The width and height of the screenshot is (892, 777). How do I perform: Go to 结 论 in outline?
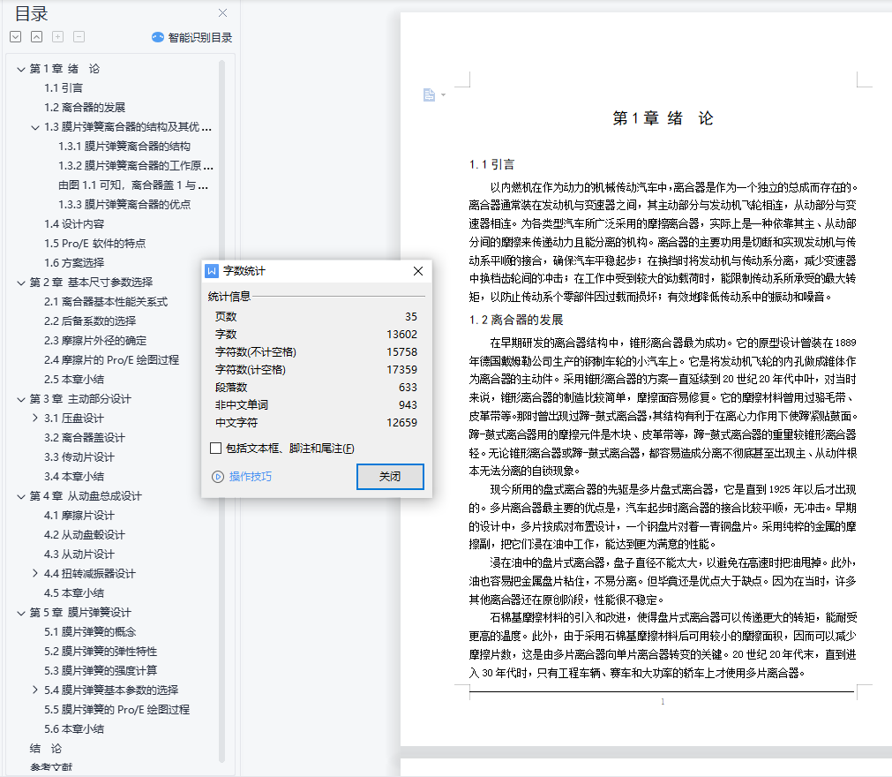46,749
